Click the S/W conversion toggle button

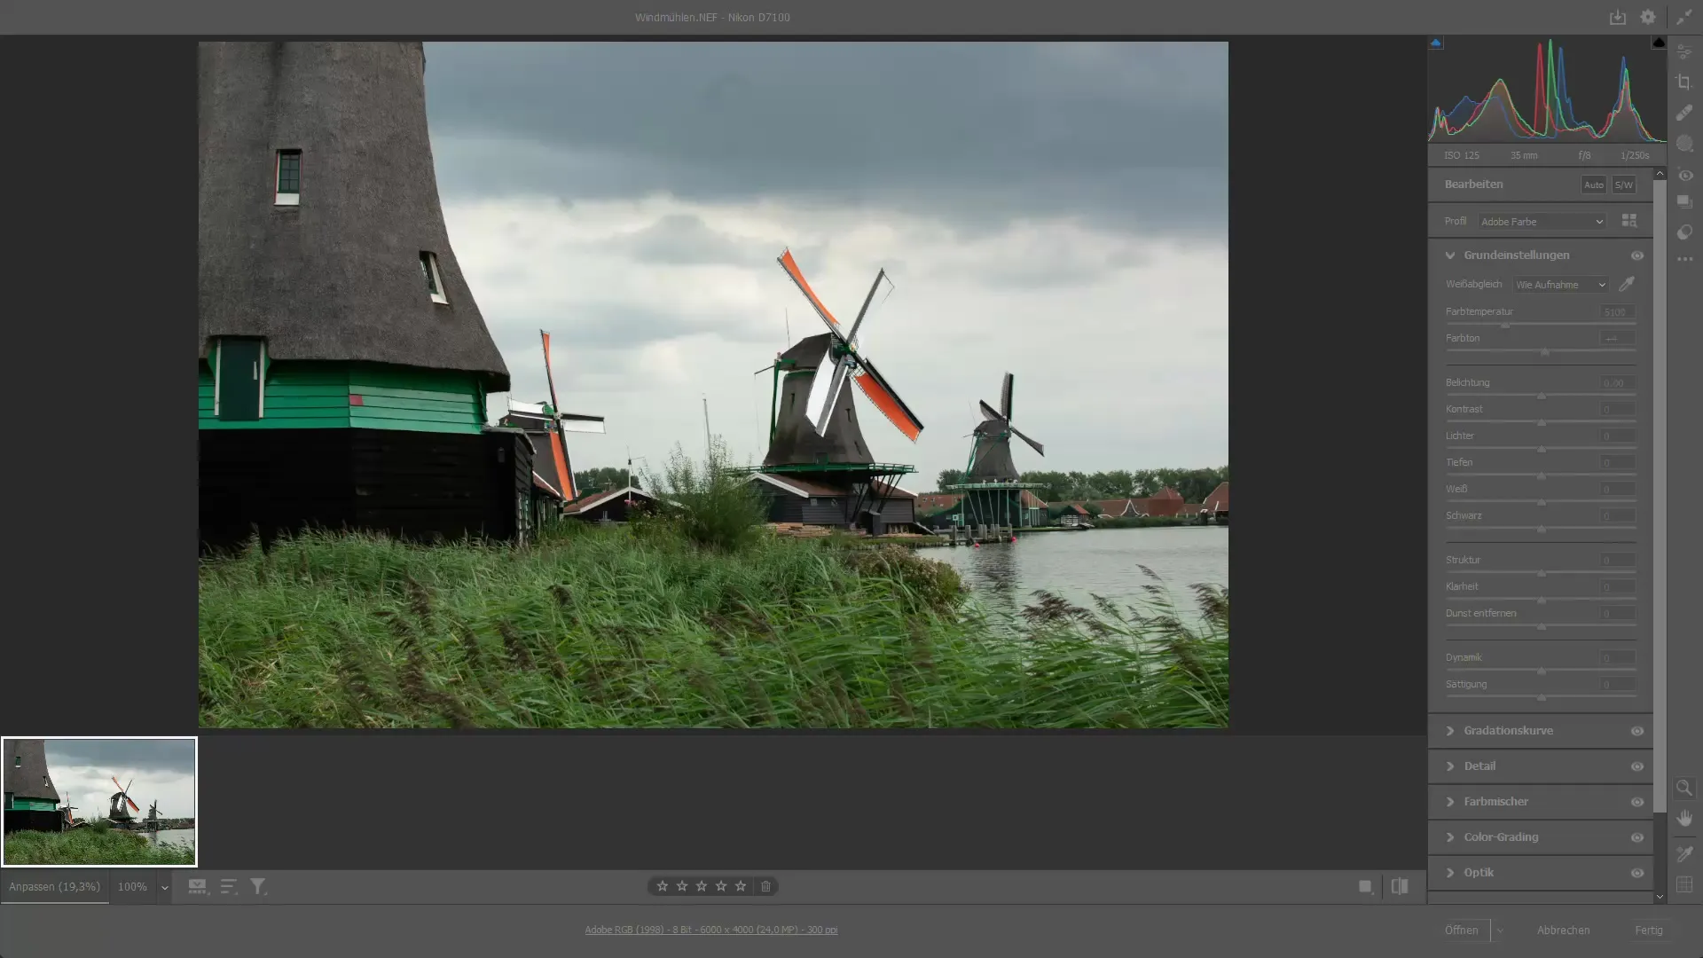tap(1625, 184)
